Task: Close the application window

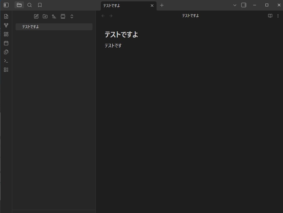Action: (x=279, y=5)
